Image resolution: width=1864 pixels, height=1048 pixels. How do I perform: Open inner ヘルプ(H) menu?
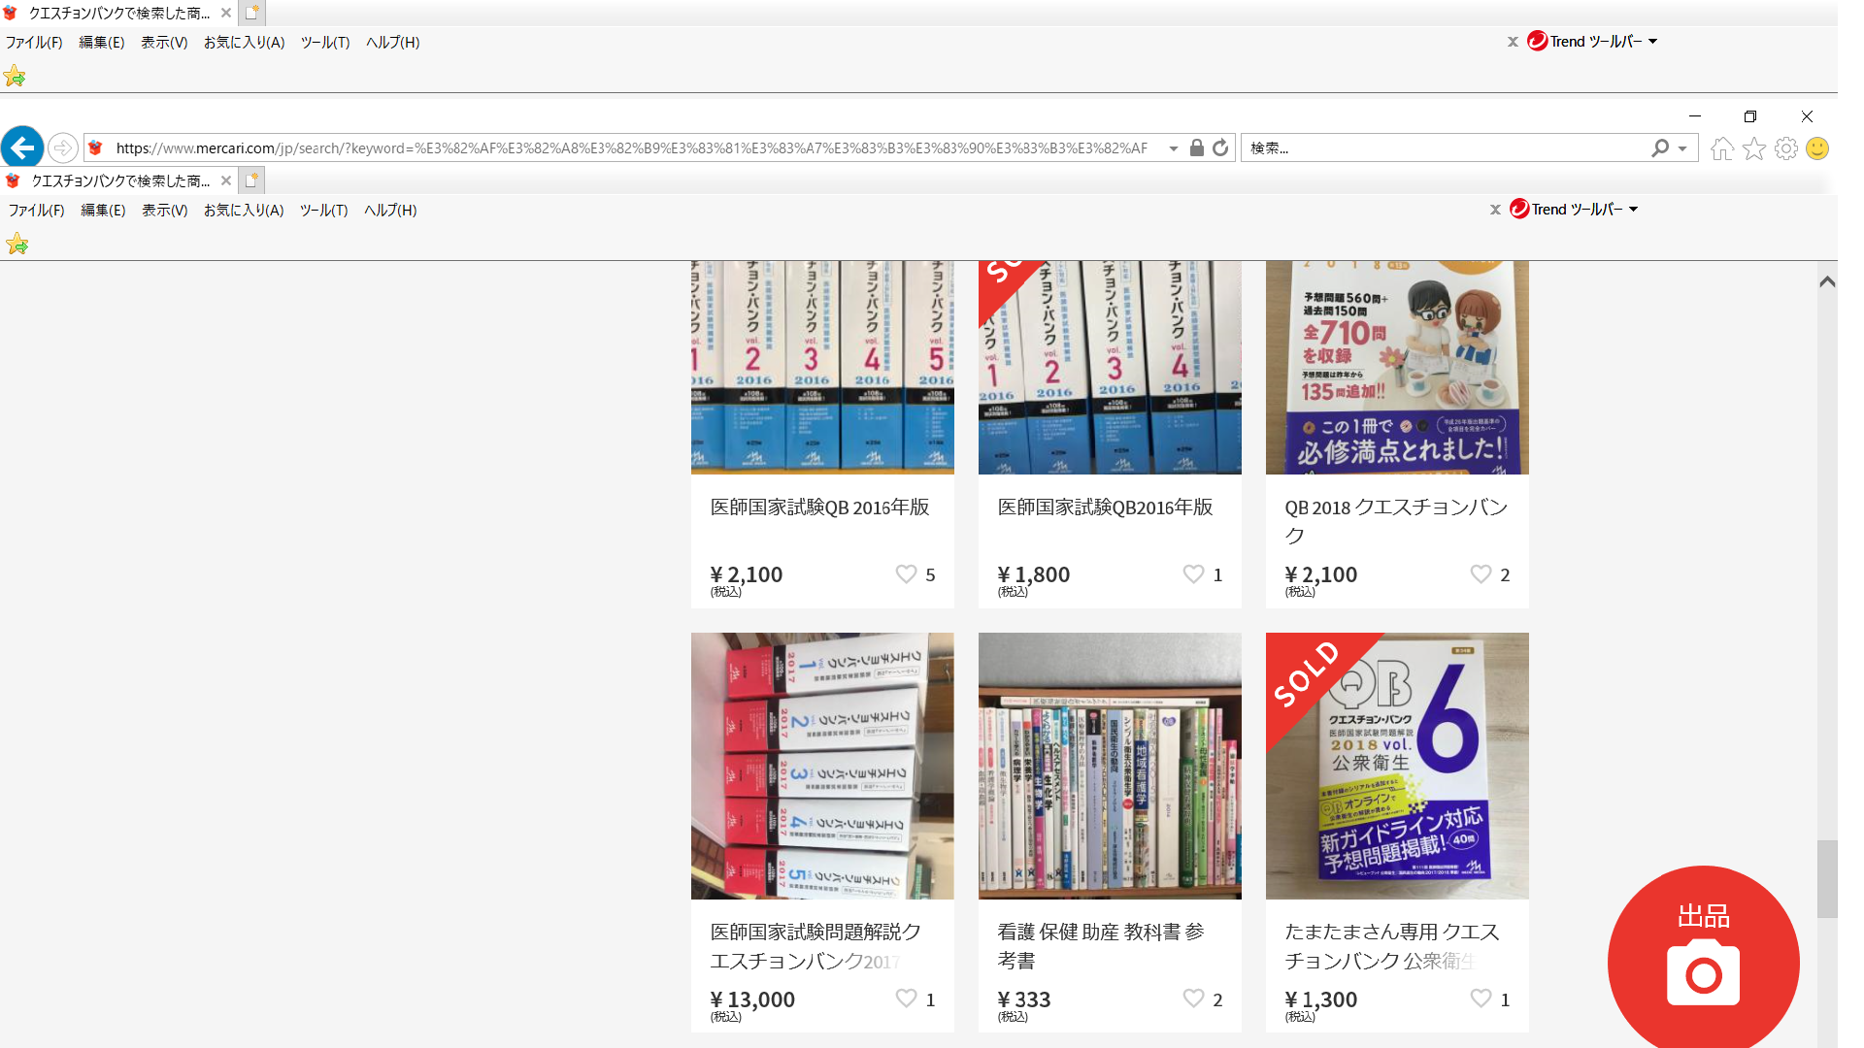click(x=390, y=210)
